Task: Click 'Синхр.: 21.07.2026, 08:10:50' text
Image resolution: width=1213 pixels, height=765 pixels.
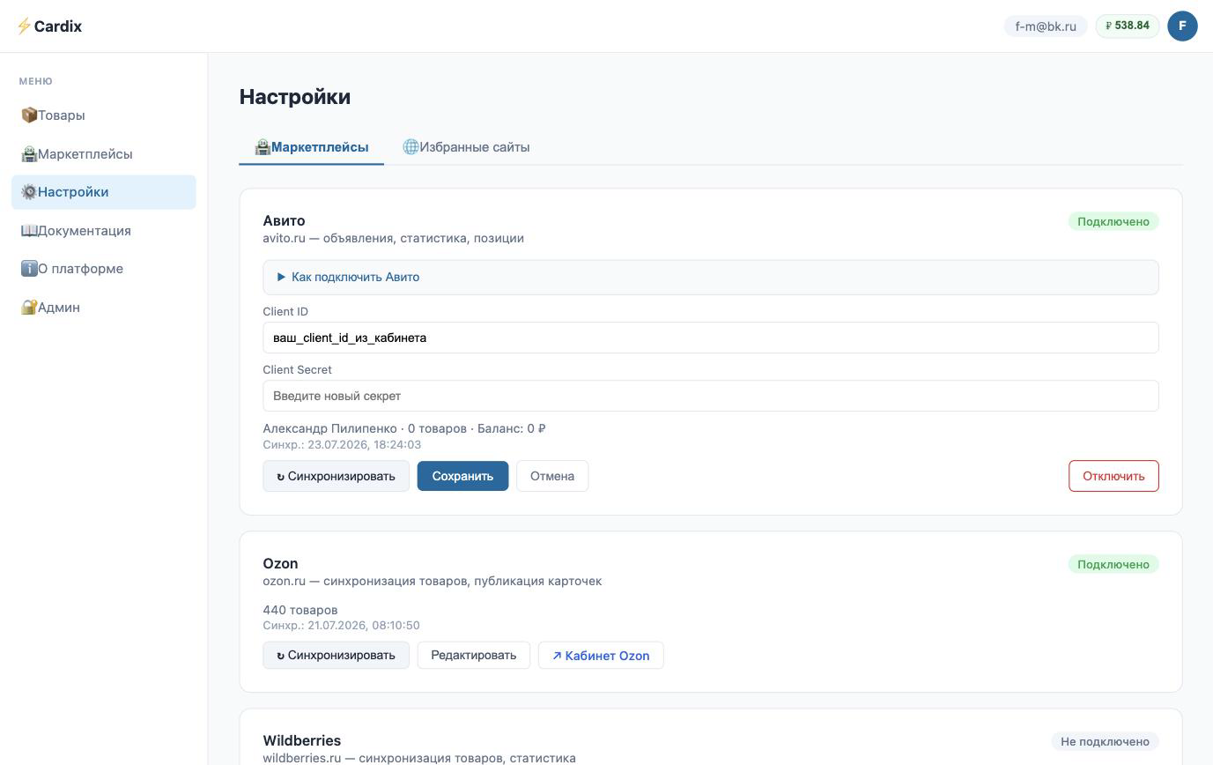Action: pyautogui.click(x=341, y=625)
